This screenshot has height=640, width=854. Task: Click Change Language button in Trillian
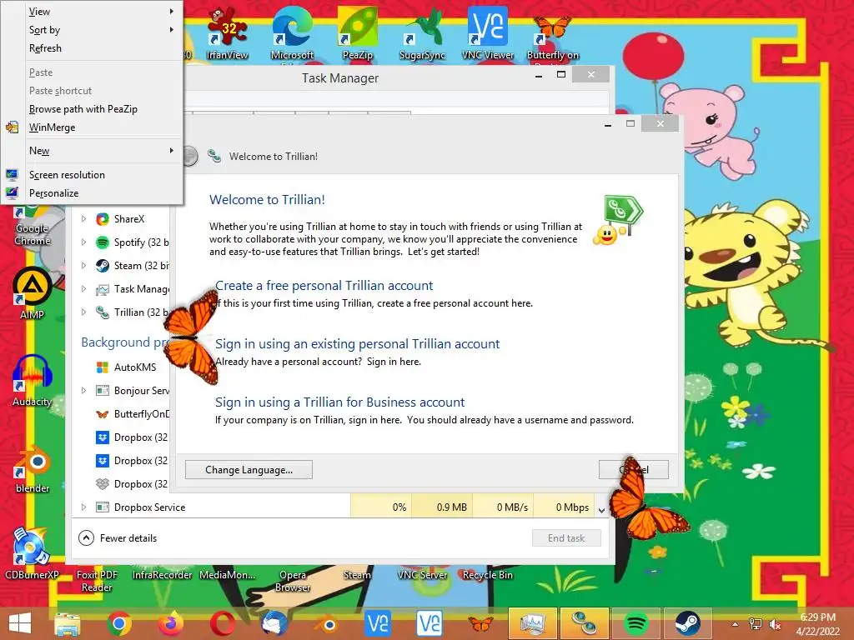[249, 470]
